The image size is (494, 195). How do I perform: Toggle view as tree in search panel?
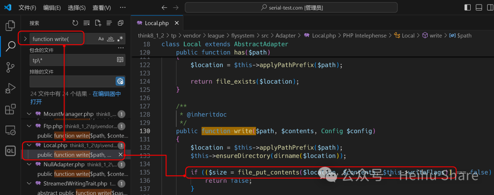click(x=109, y=23)
